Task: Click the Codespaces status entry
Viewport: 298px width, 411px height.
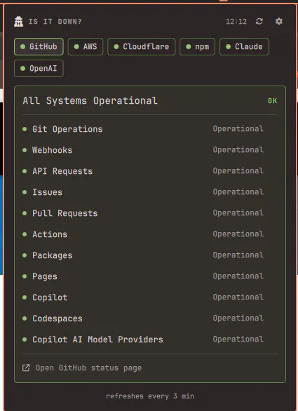Action: (x=150, y=318)
